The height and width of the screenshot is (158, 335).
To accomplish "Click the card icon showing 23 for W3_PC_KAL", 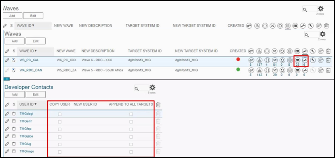I will tap(297, 60).
